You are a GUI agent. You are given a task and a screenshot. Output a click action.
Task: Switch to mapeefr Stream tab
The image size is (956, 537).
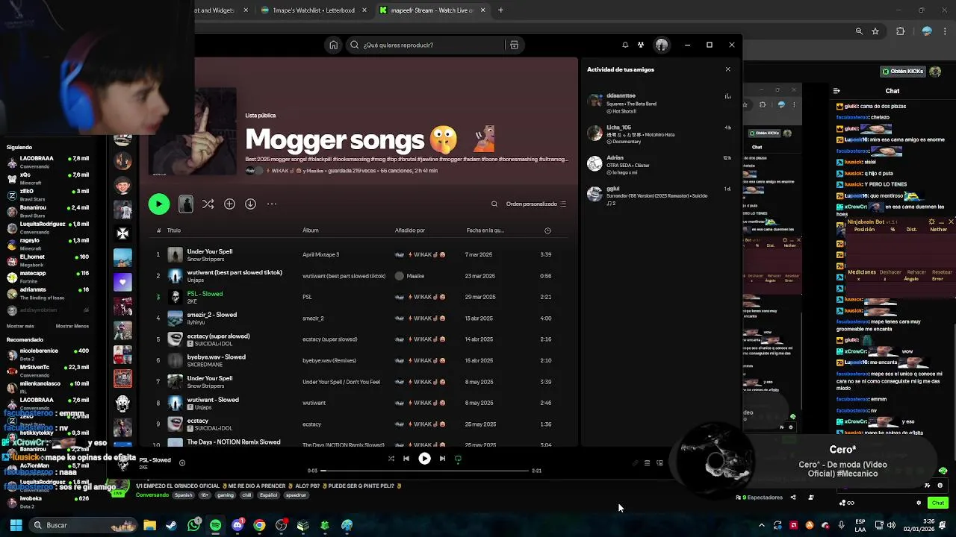click(x=432, y=10)
